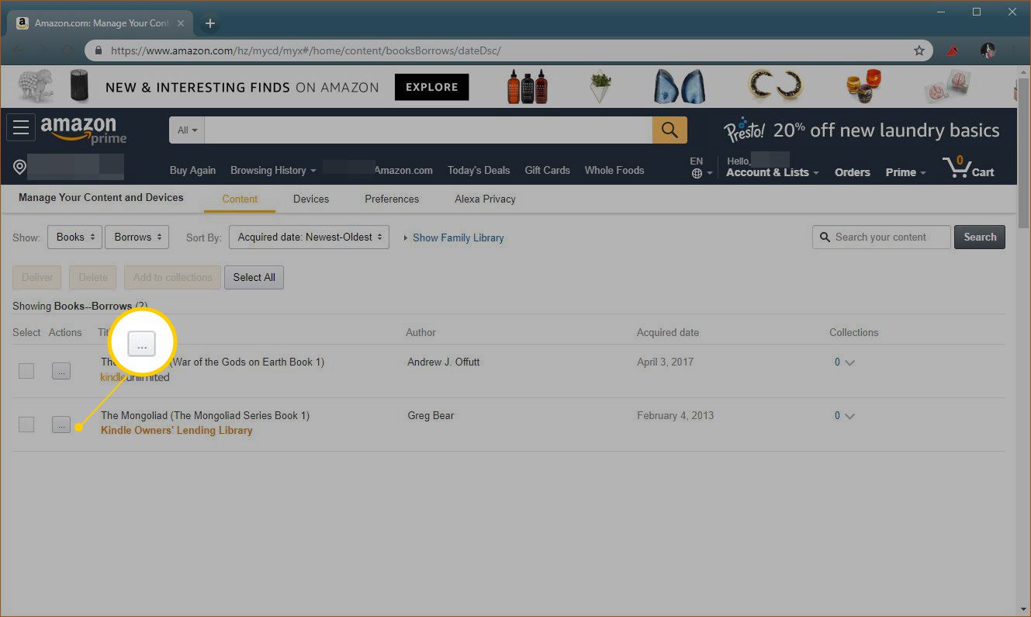
Task: Click the black speaker product image
Action: pos(80,86)
